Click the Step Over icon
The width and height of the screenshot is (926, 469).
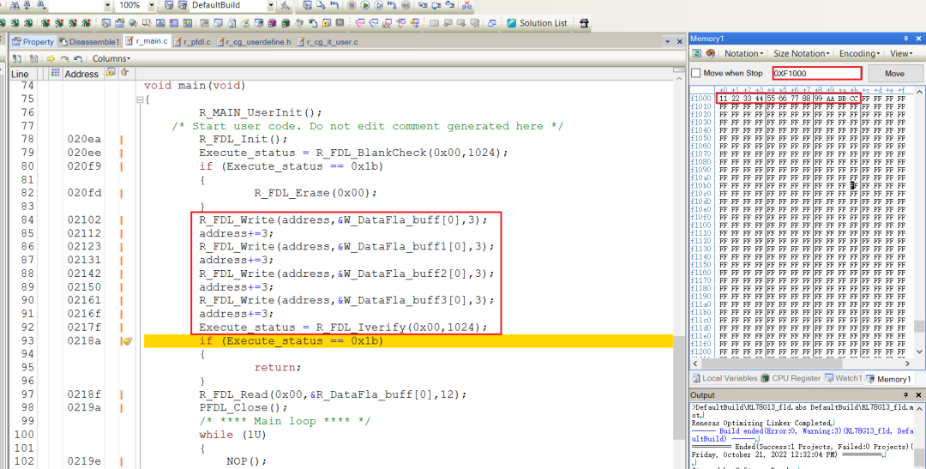436,5
